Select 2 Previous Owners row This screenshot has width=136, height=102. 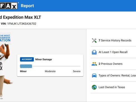[113, 64]
